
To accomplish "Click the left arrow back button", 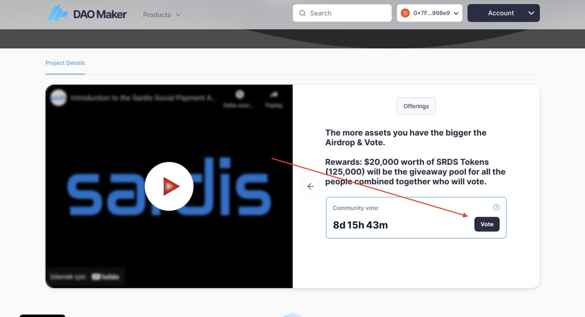I will pos(311,186).
